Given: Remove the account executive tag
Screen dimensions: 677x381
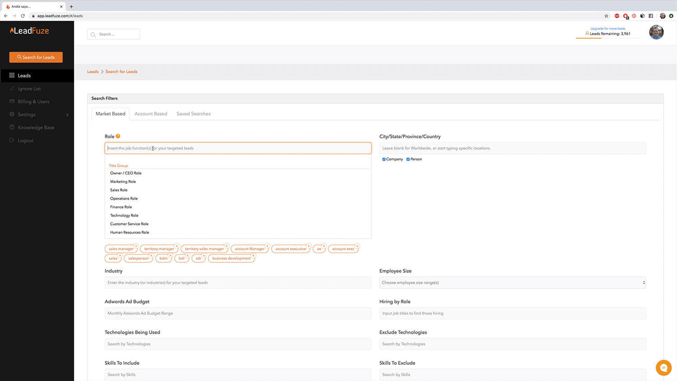Looking at the screenshot, I should coord(309,246).
